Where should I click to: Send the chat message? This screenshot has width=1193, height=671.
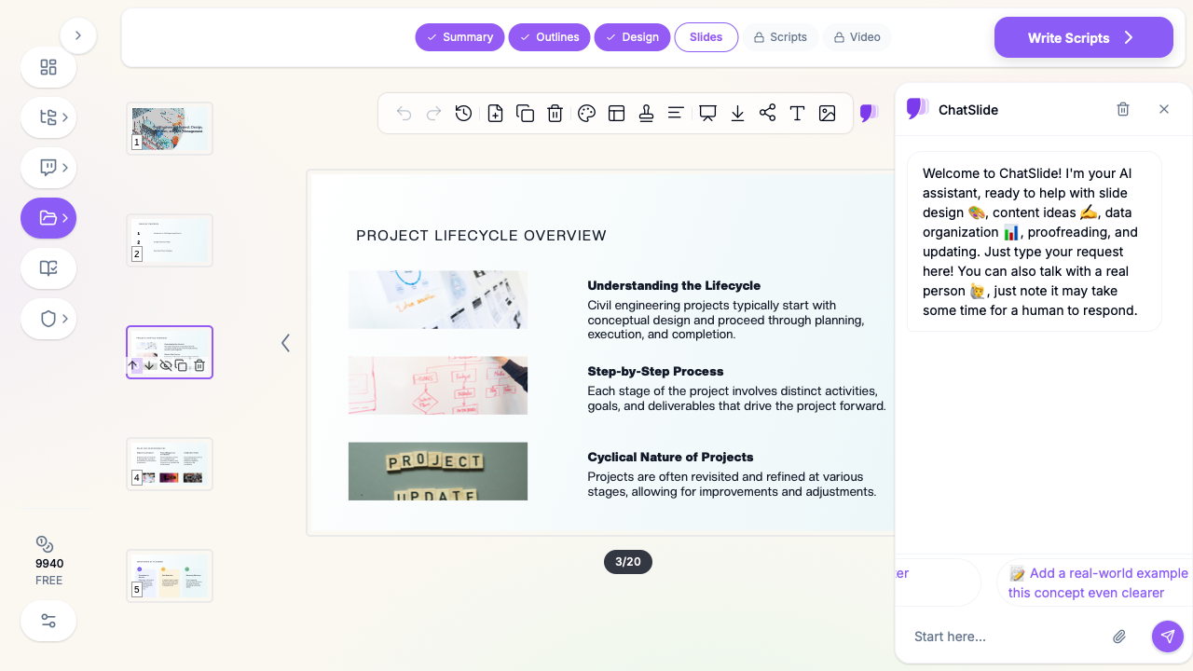1168,637
